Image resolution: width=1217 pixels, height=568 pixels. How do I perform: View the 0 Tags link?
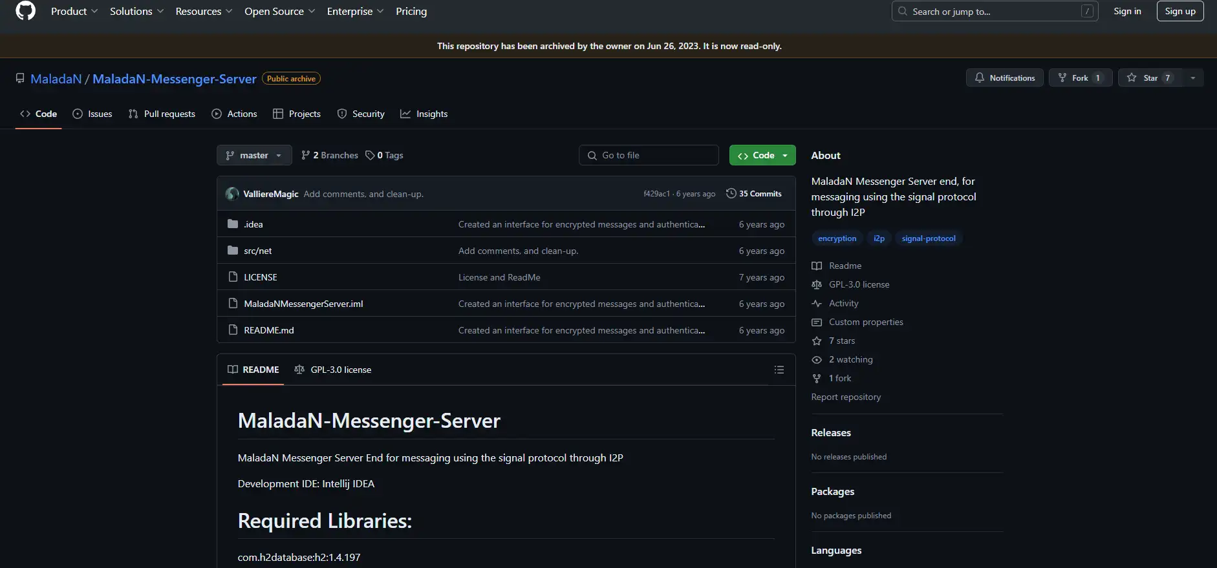click(385, 155)
